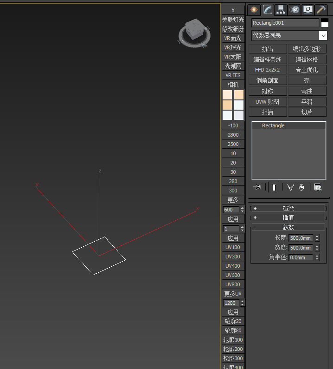333x369 pixels.
Task: Click the 角半径 spinner arrows
Action: pos(317,257)
